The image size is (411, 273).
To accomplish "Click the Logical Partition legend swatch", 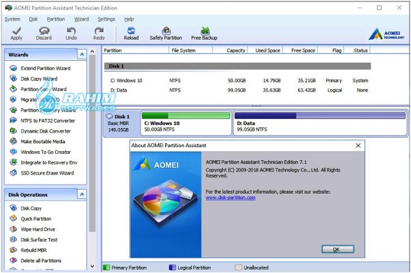I will [x=172, y=268].
